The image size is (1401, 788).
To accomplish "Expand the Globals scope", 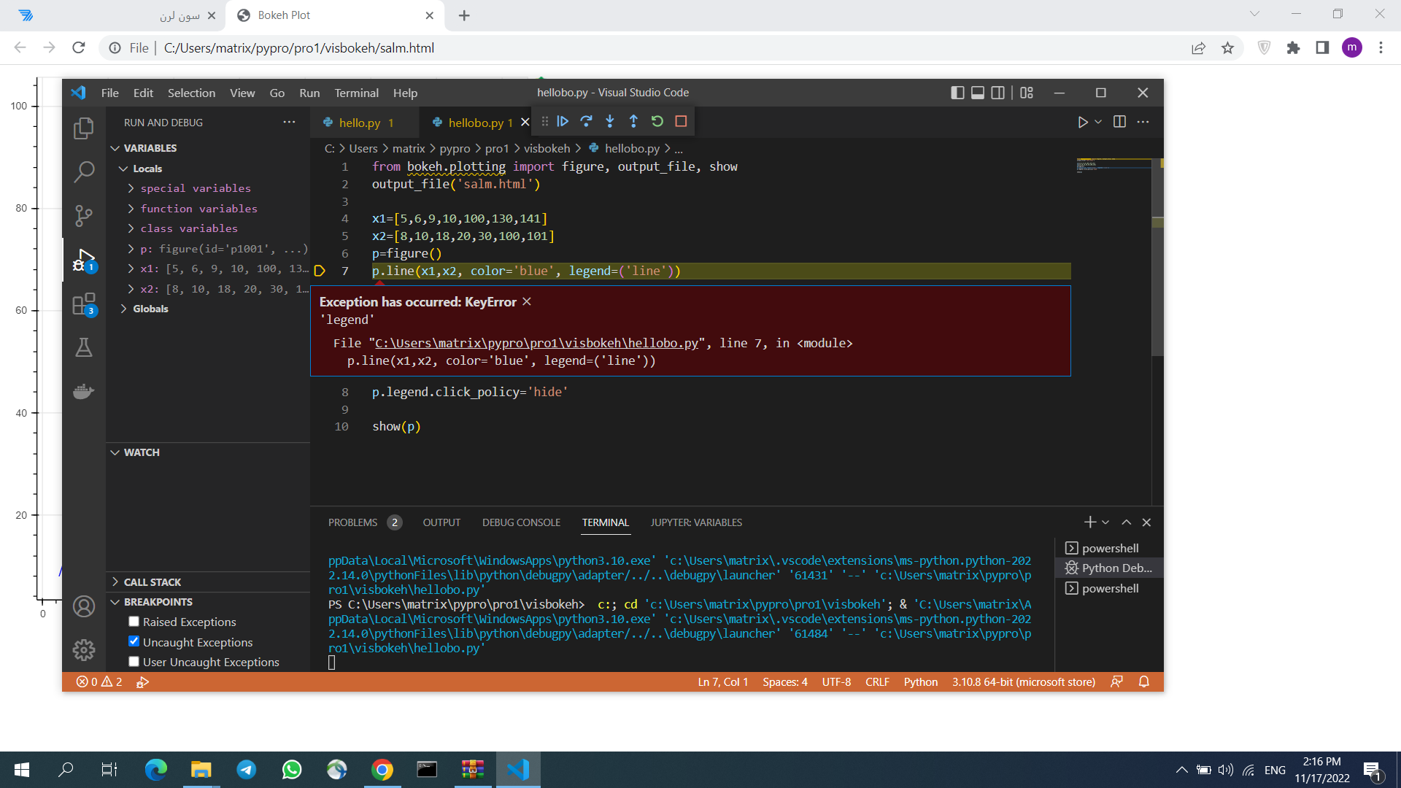I will [123, 309].
